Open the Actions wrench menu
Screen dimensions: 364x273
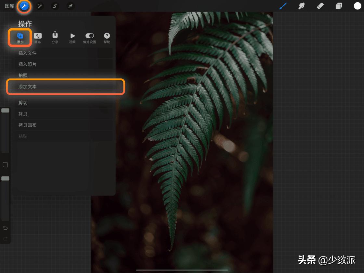(x=24, y=6)
